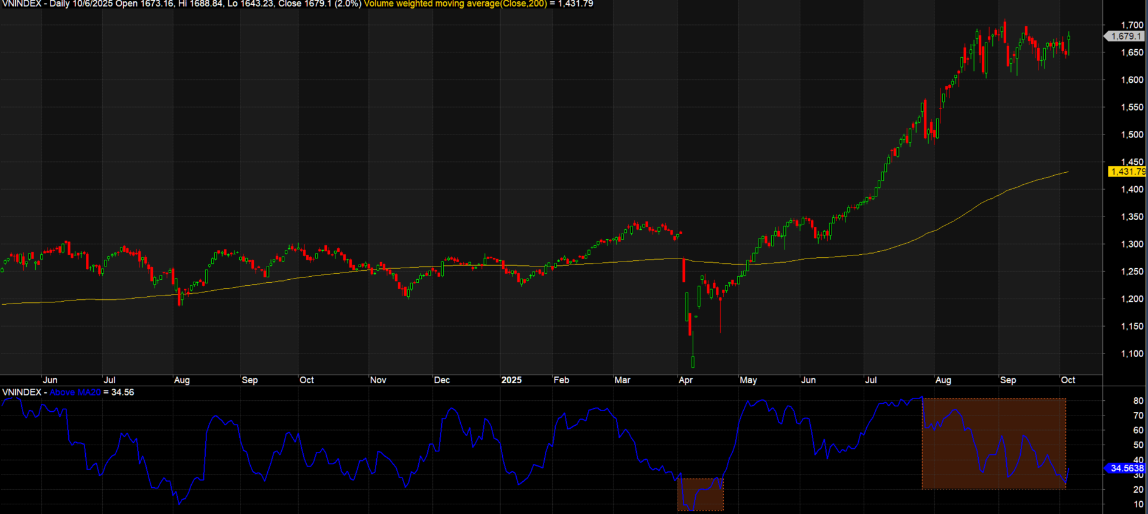The height and width of the screenshot is (514, 1148).
Task: Select the 1,300 price axis label
Action: coord(1132,244)
